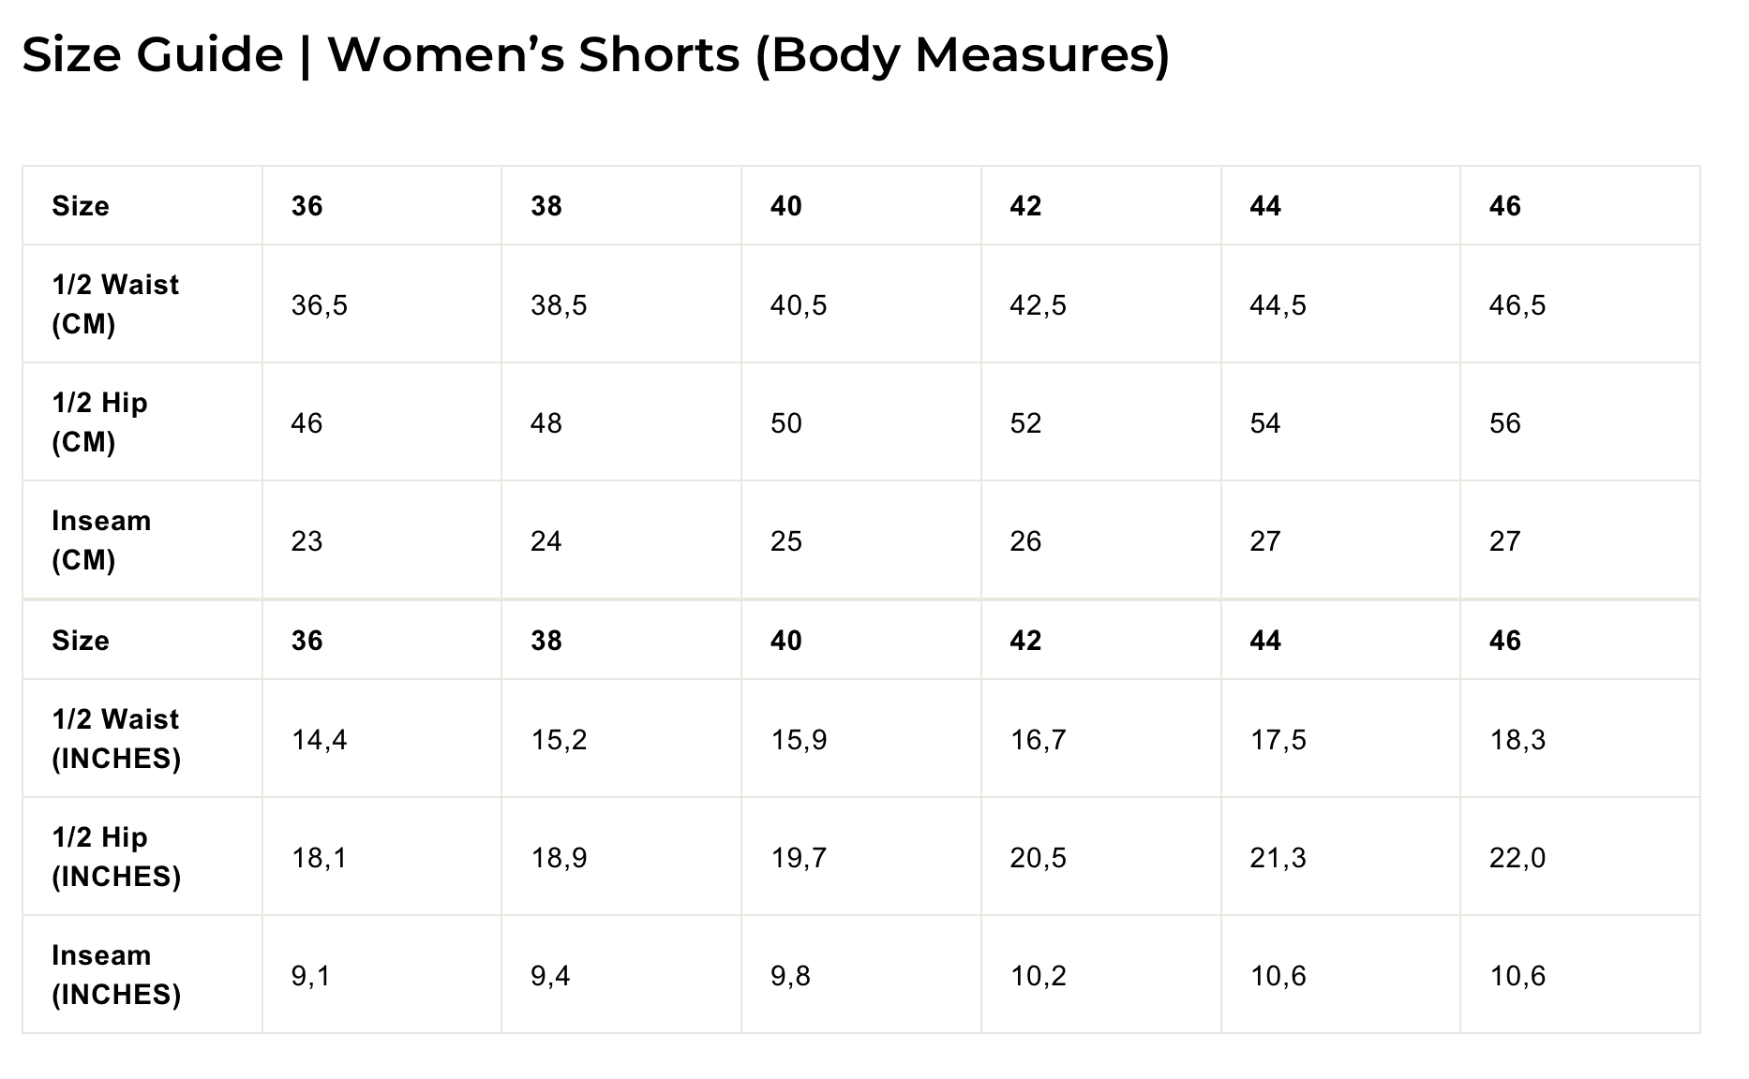
Task: Click hip value 56 in CM
Action: point(1505,423)
